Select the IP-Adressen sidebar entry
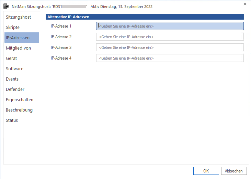The image size is (251, 179). (x=18, y=38)
